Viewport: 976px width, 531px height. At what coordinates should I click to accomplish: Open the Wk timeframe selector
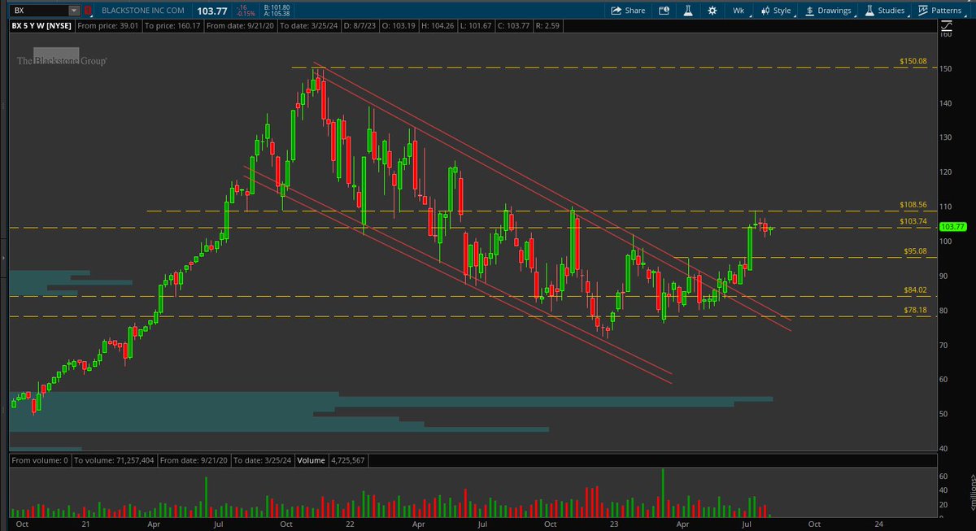coord(738,11)
